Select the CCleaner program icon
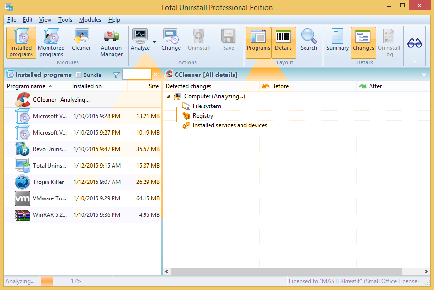 tap(22, 100)
